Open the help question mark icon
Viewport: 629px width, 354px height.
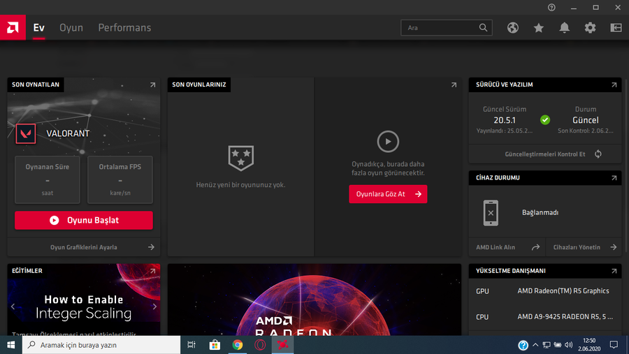pyautogui.click(x=551, y=8)
